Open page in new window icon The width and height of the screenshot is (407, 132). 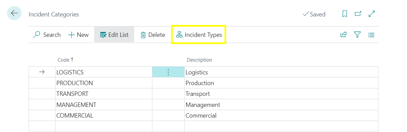[x=358, y=14]
